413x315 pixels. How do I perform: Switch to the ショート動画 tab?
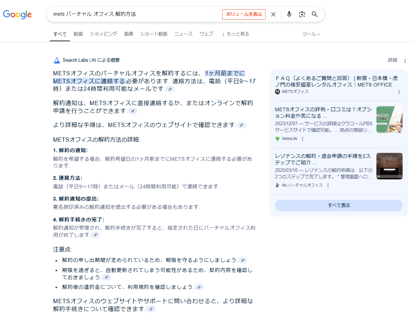(153, 34)
